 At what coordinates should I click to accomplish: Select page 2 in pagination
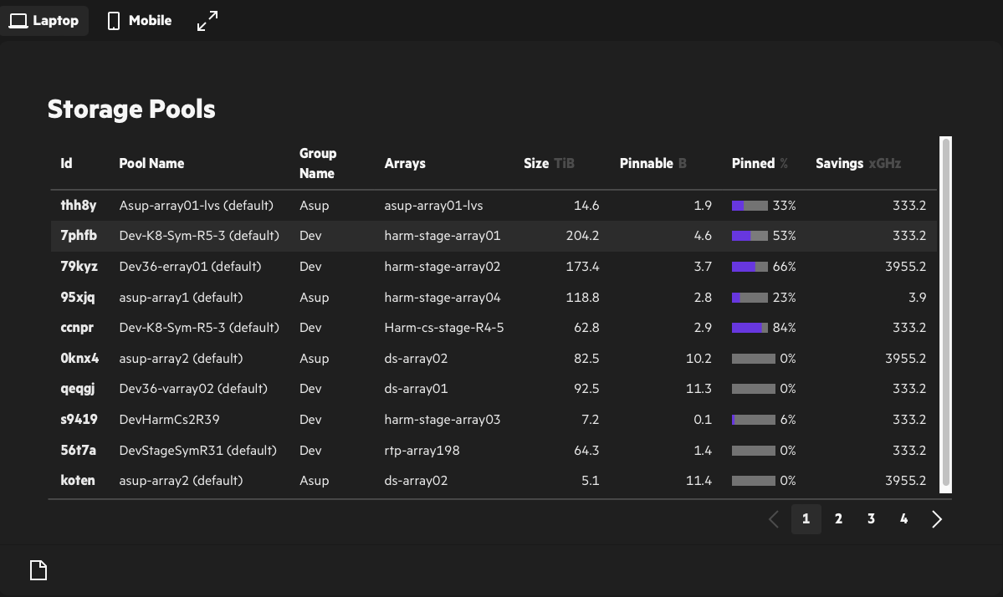coord(838,519)
